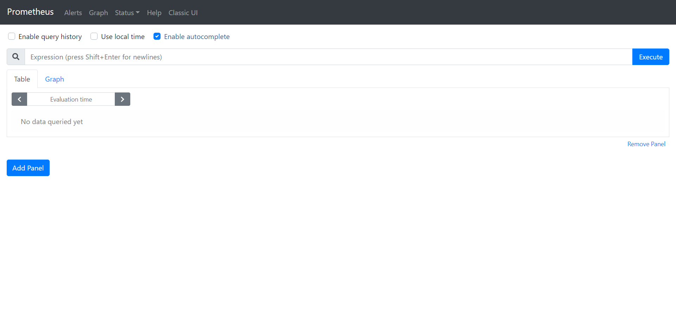Click the Add Panel button
This screenshot has height=329, width=676.
pos(28,168)
